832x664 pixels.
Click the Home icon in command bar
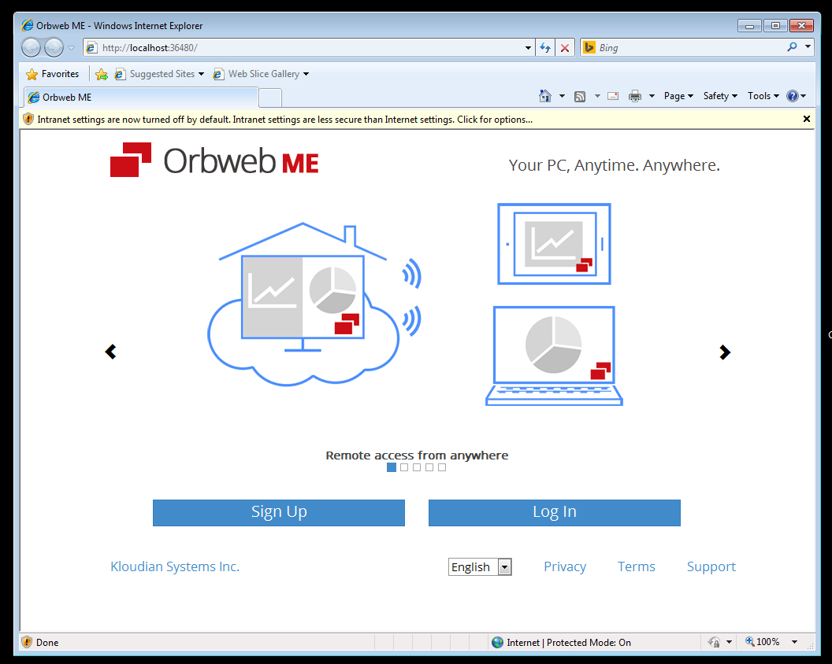coord(544,96)
